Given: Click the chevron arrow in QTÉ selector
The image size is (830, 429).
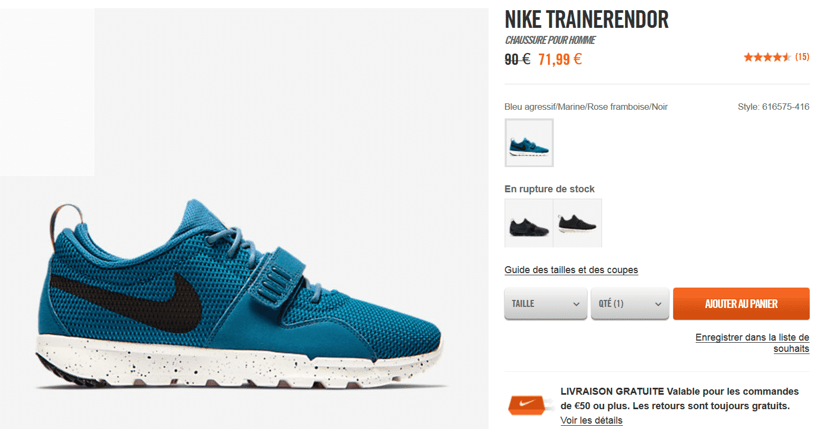Looking at the screenshot, I should click(x=658, y=304).
